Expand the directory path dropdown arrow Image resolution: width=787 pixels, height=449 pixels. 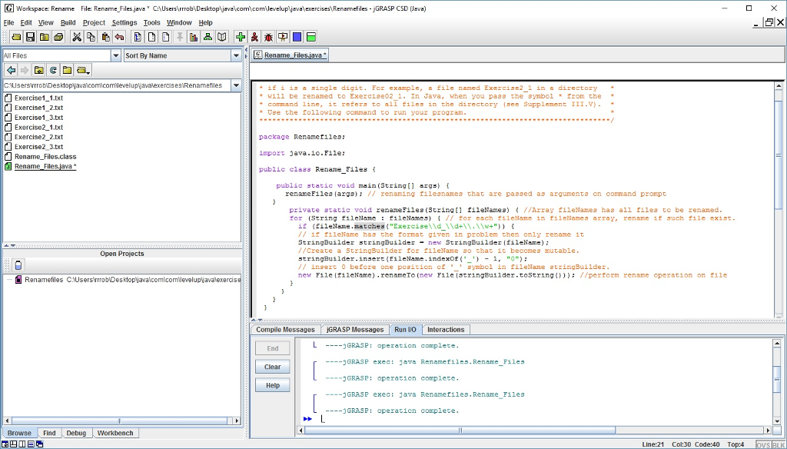pyautogui.click(x=237, y=85)
